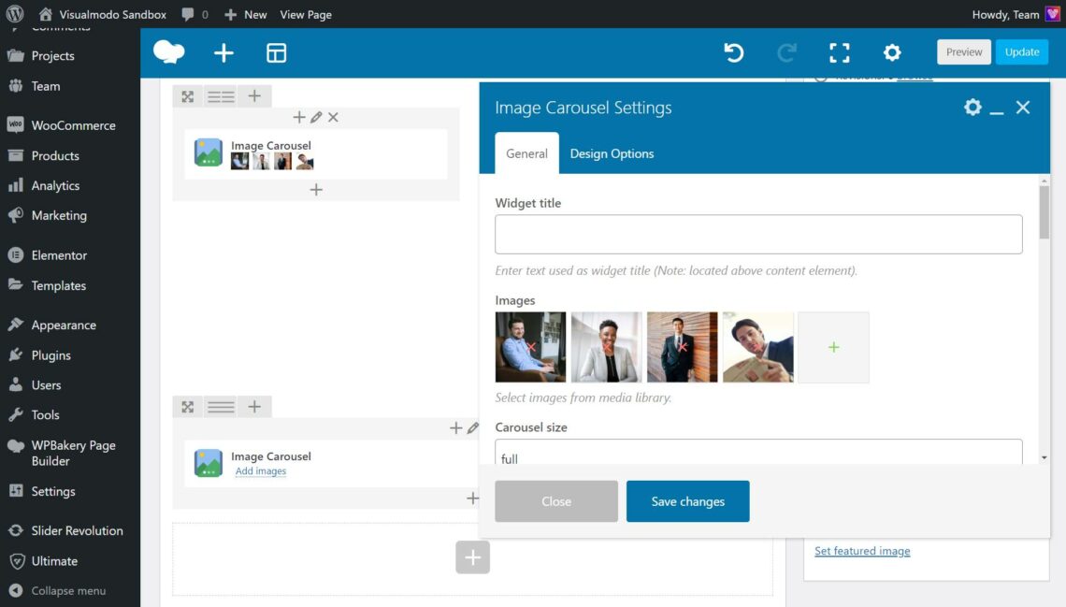Image resolution: width=1066 pixels, height=607 pixels.
Task: Open the Carousel size field showing full
Action: point(757,453)
